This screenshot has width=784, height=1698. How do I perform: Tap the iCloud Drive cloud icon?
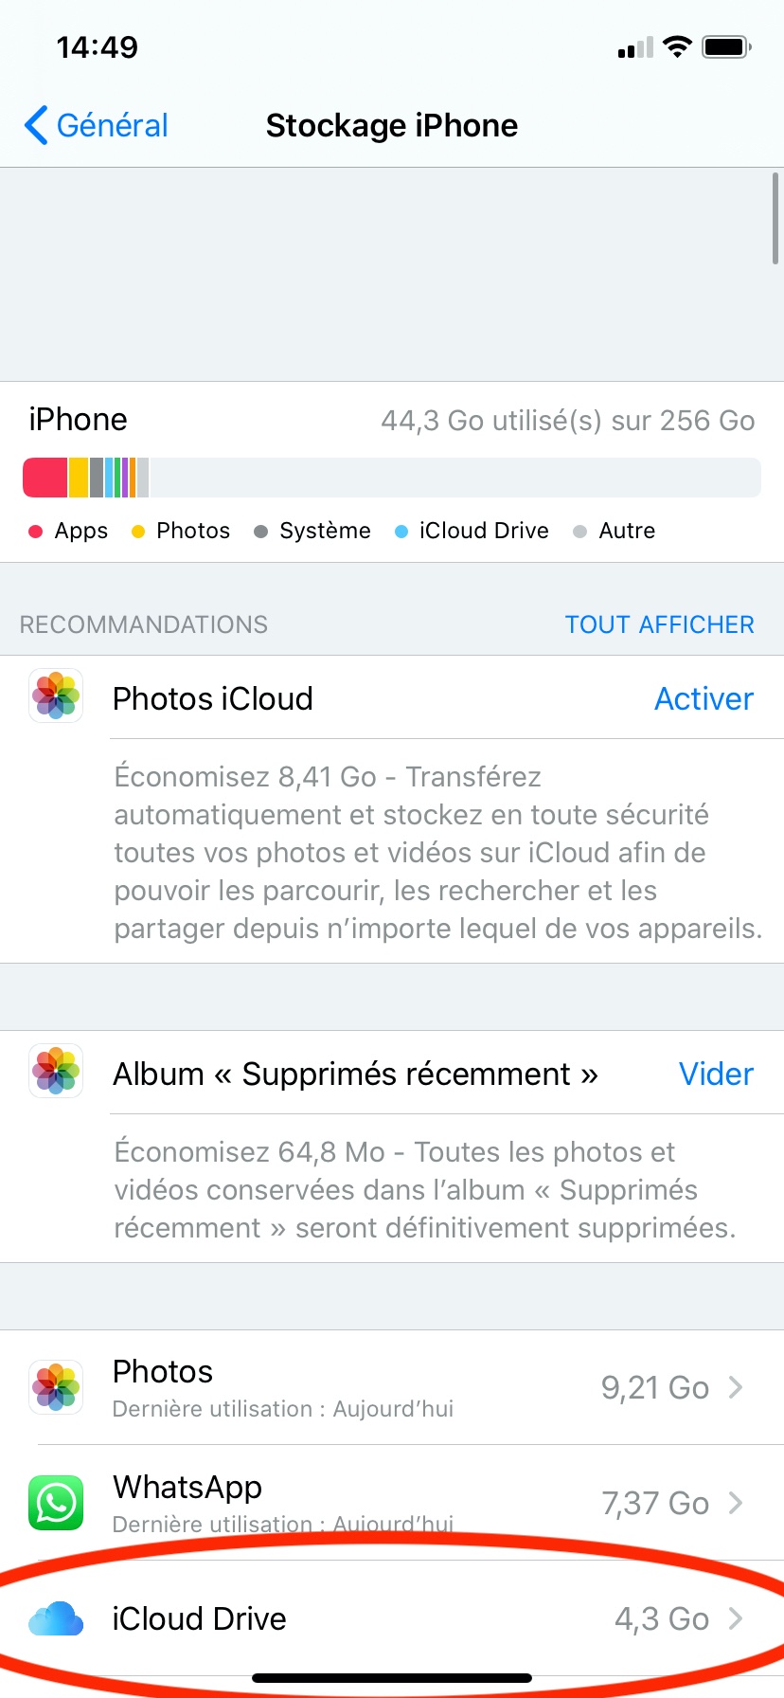coord(56,1618)
